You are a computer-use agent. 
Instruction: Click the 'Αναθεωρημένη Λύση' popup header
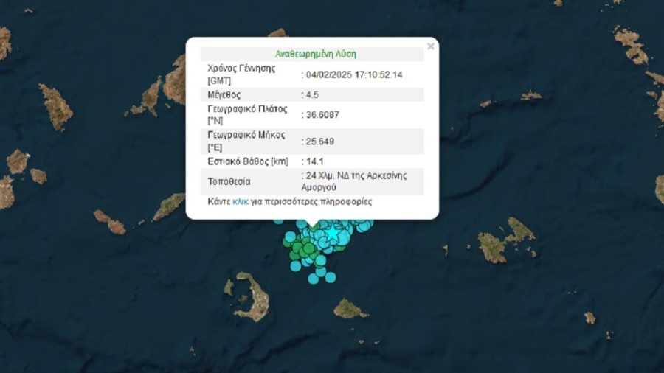point(316,55)
